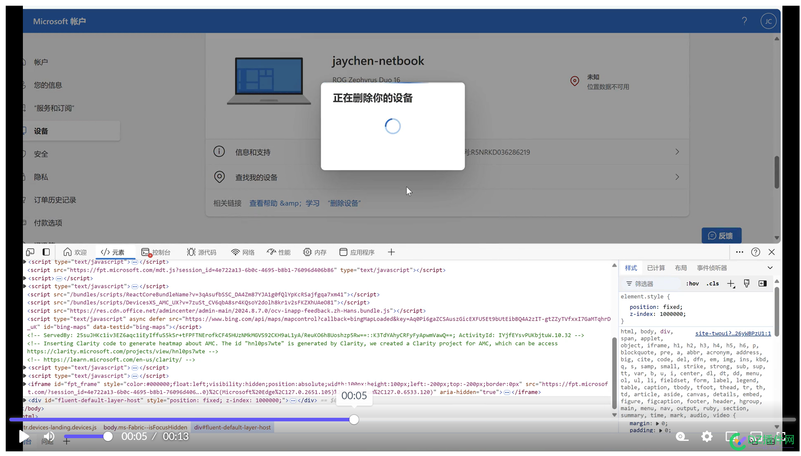Switch to the 内存 memory tab
The width and height of the screenshot is (801, 456).
click(315, 252)
